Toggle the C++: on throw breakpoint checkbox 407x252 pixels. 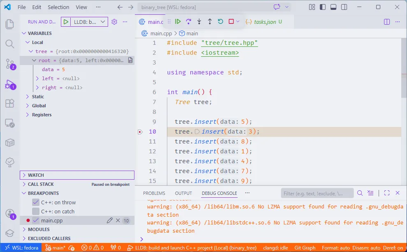point(36,202)
